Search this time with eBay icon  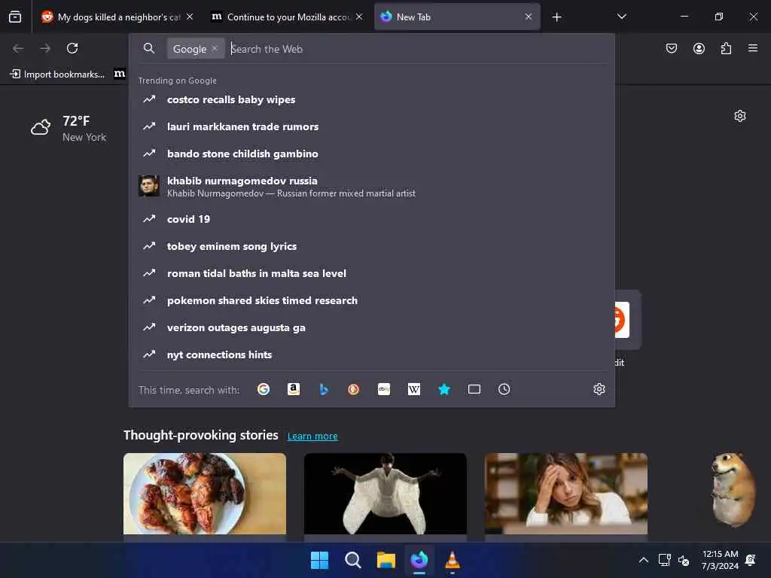(x=384, y=389)
